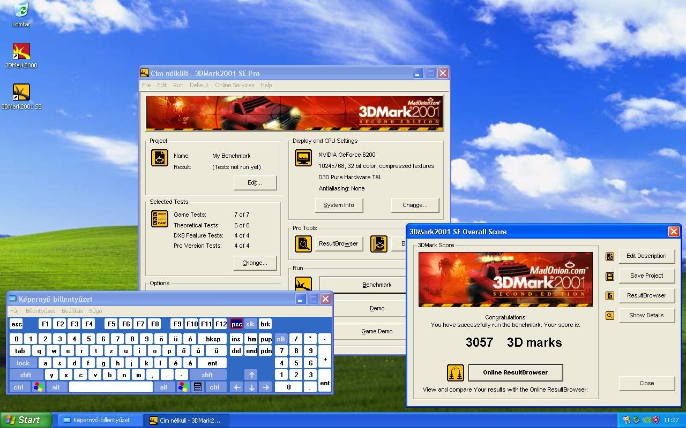Toggle the left shft key on the keyboard
Viewport: 686px width, 428px height.
26,375
